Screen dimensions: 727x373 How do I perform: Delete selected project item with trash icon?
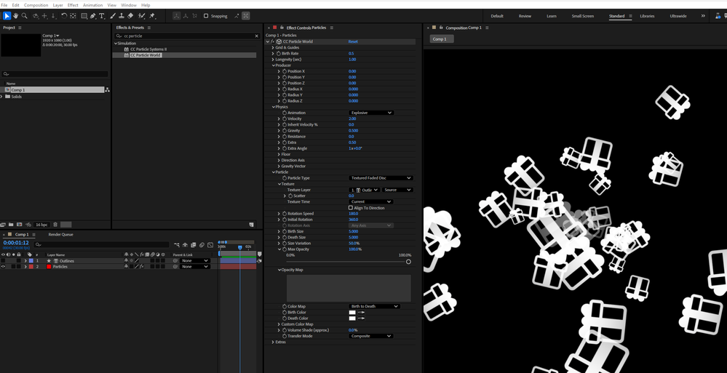coord(55,225)
